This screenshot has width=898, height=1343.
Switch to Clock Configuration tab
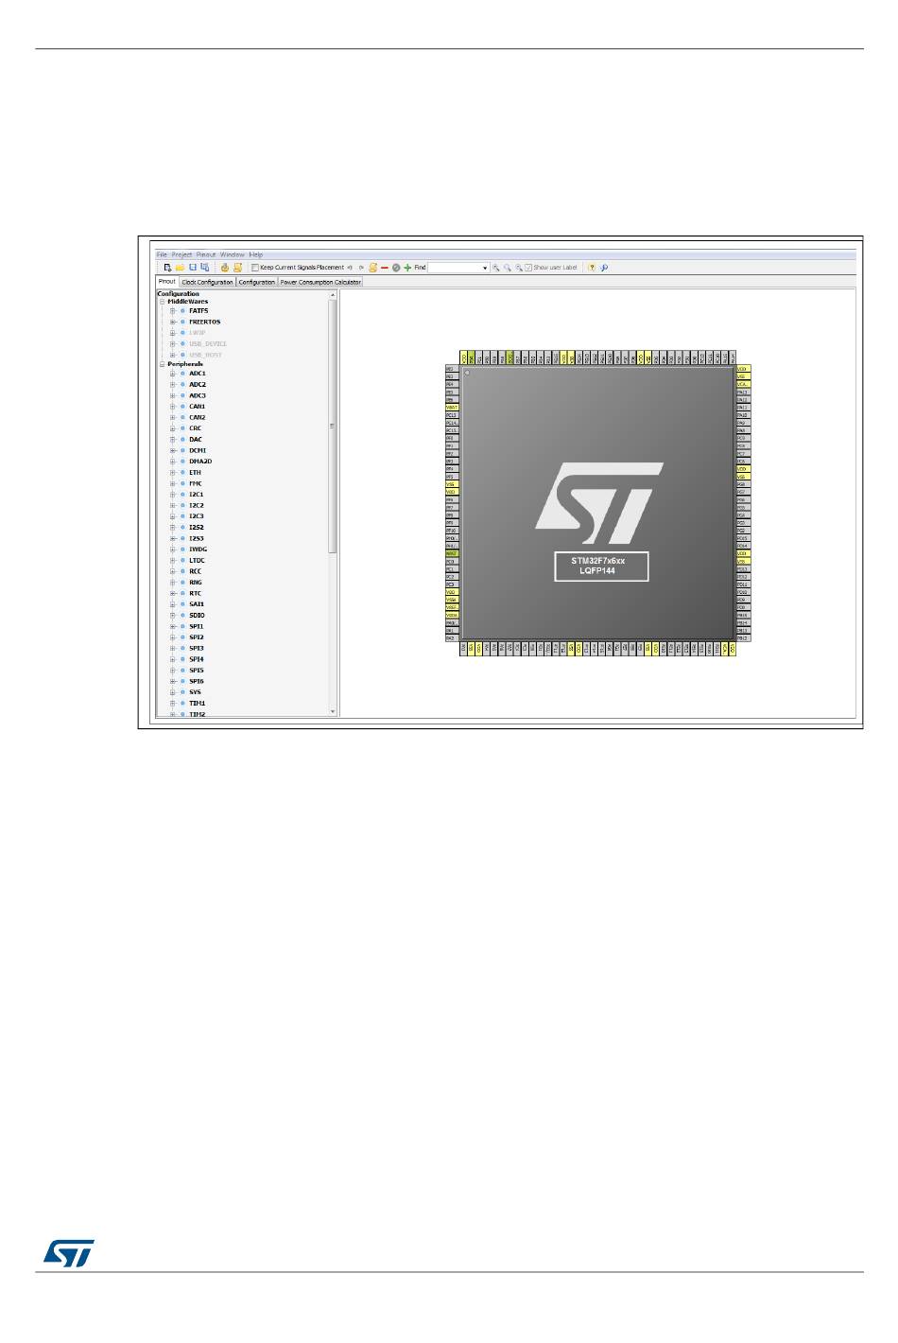pos(207,282)
